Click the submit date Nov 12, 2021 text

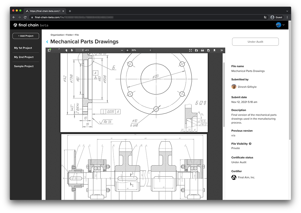point(244,102)
